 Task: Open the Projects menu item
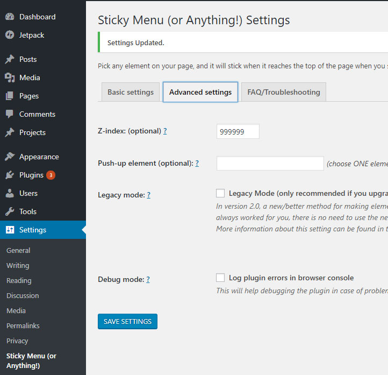pos(43,132)
